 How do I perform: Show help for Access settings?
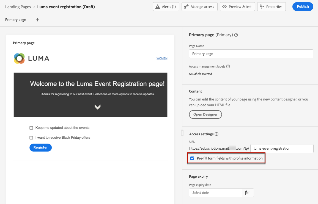(216, 134)
